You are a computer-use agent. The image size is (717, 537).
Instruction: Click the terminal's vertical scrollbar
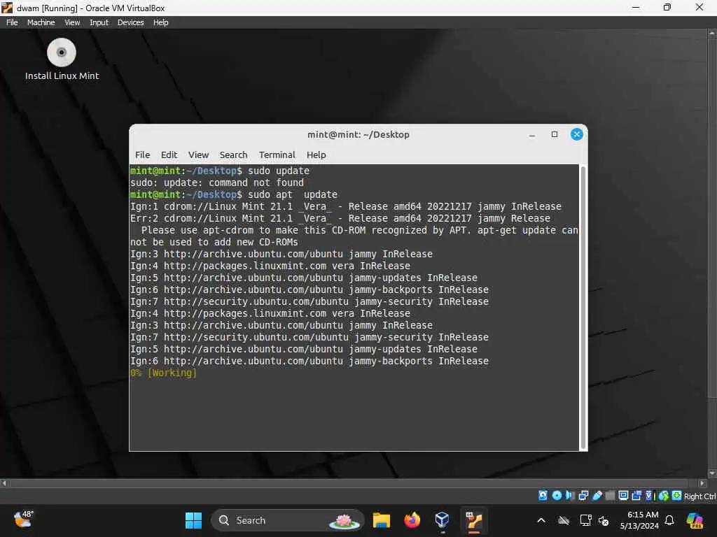pos(583,308)
